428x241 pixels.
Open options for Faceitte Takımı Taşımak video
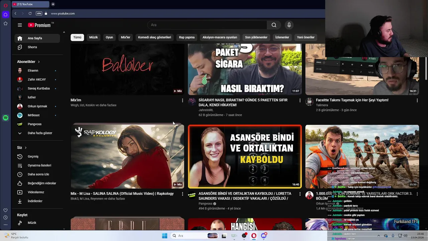(417, 100)
